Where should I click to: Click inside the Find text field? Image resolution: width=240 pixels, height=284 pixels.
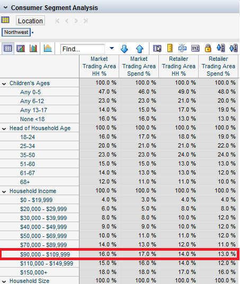point(83,49)
